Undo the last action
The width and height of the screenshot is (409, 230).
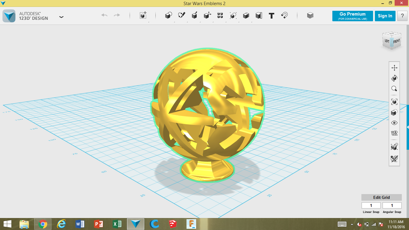point(104,15)
